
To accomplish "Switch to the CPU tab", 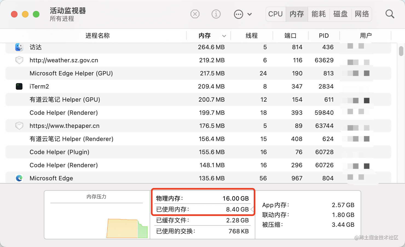I will pyautogui.click(x=276, y=14).
